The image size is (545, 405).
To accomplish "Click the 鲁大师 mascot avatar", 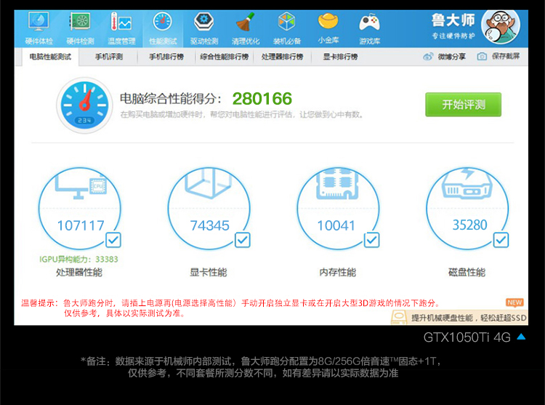I will (x=501, y=27).
